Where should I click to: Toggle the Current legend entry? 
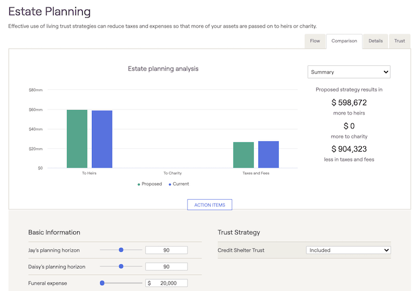coord(179,184)
